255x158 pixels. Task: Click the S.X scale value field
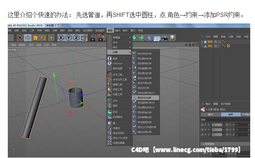pos(241,125)
